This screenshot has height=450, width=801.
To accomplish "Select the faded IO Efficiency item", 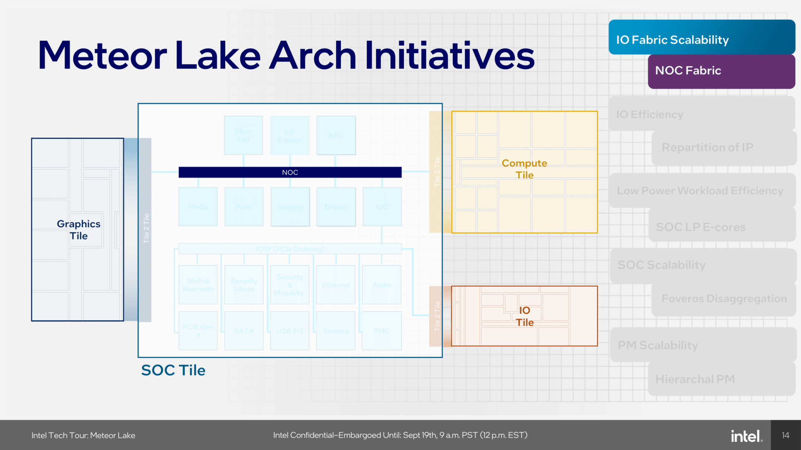I will (650, 114).
